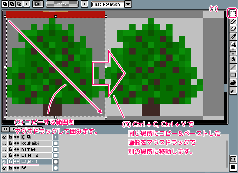Toggle the lock on Layer 1

tap(10, 161)
